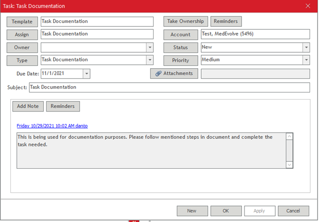Close the Task Documentation dialog
This screenshot has height=222, width=320.
[307, 6]
